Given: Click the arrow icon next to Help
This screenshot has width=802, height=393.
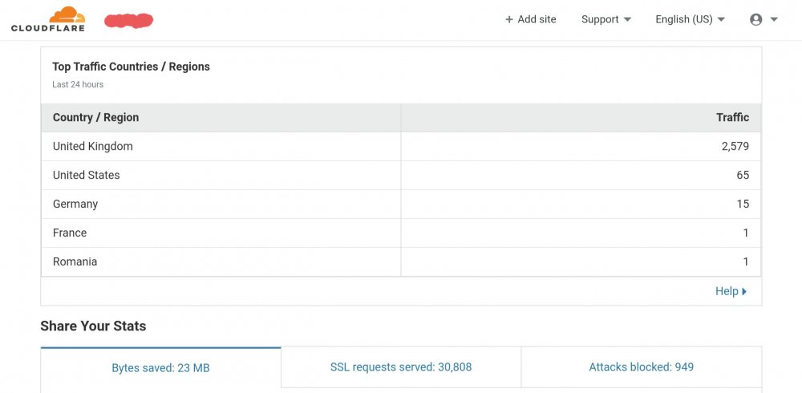Looking at the screenshot, I should point(744,291).
